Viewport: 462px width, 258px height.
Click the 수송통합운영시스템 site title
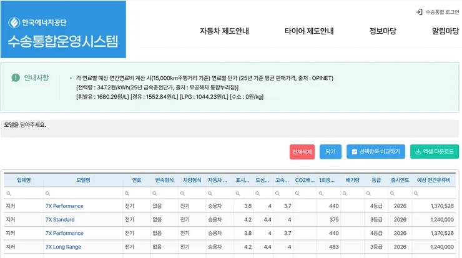63,41
